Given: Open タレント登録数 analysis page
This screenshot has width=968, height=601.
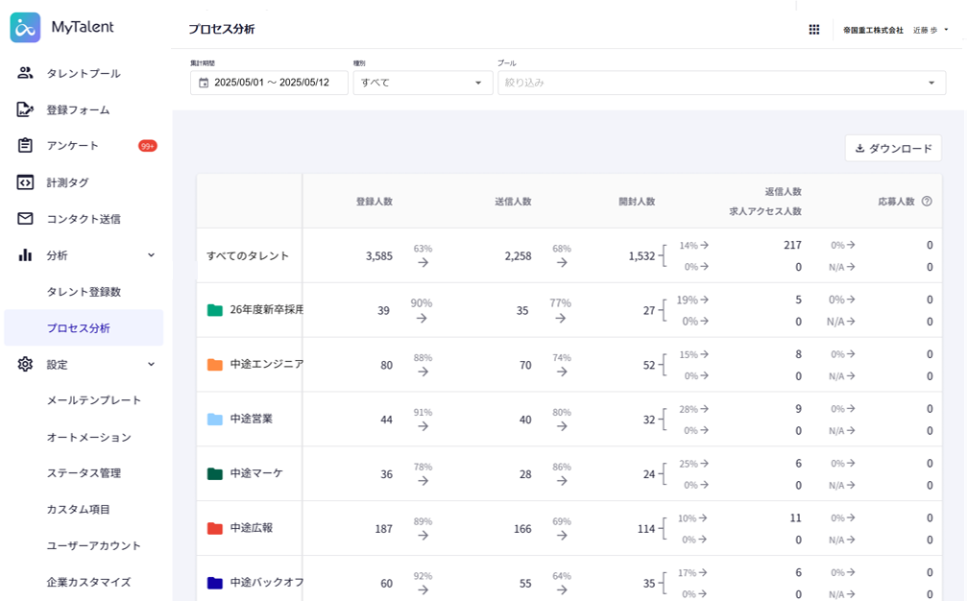Looking at the screenshot, I should click(x=84, y=292).
